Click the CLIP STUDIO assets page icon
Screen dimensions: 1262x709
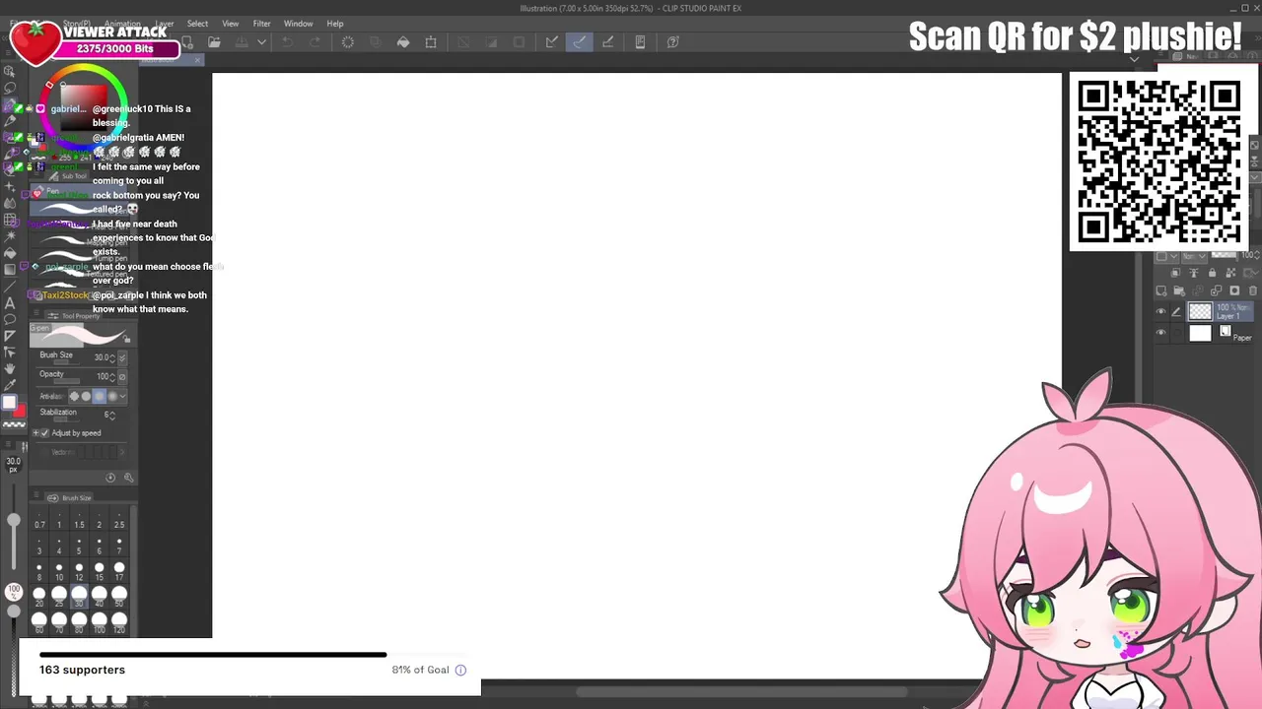640,42
